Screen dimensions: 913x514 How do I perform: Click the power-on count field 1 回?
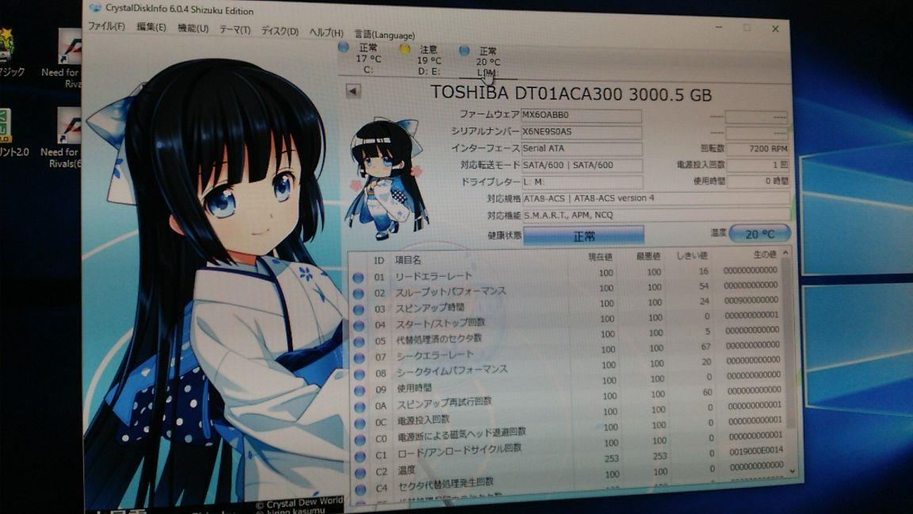point(758,165)
